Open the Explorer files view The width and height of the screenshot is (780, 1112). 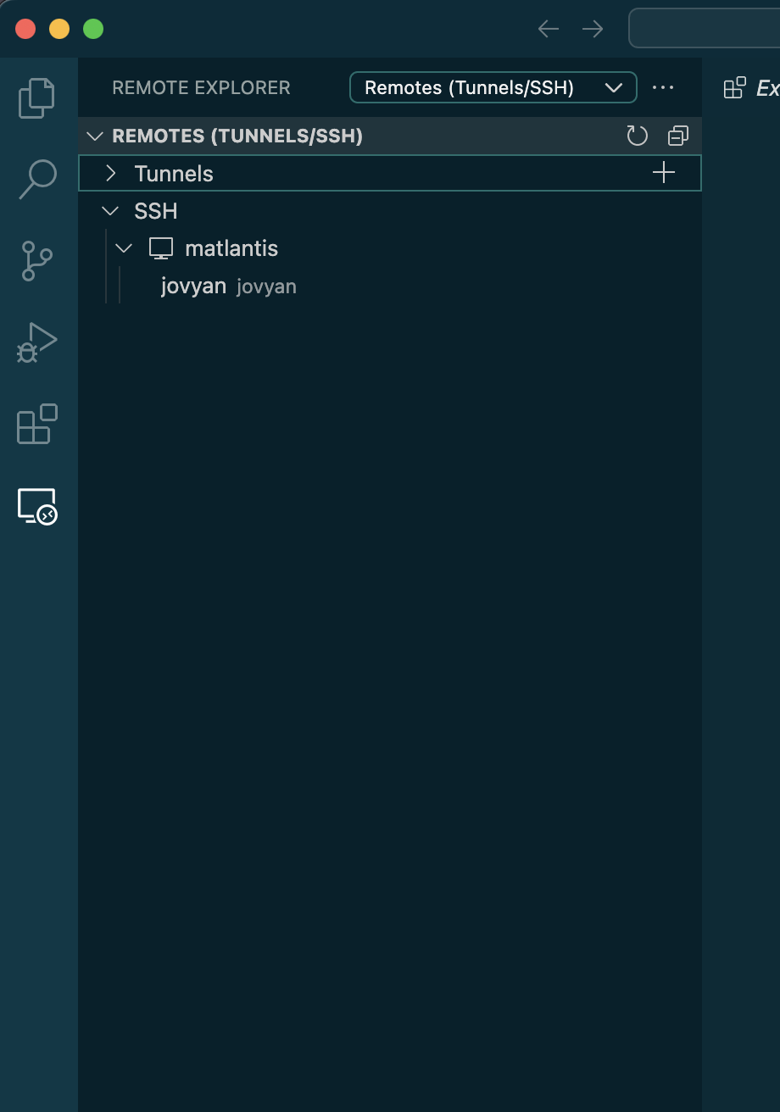37,97
